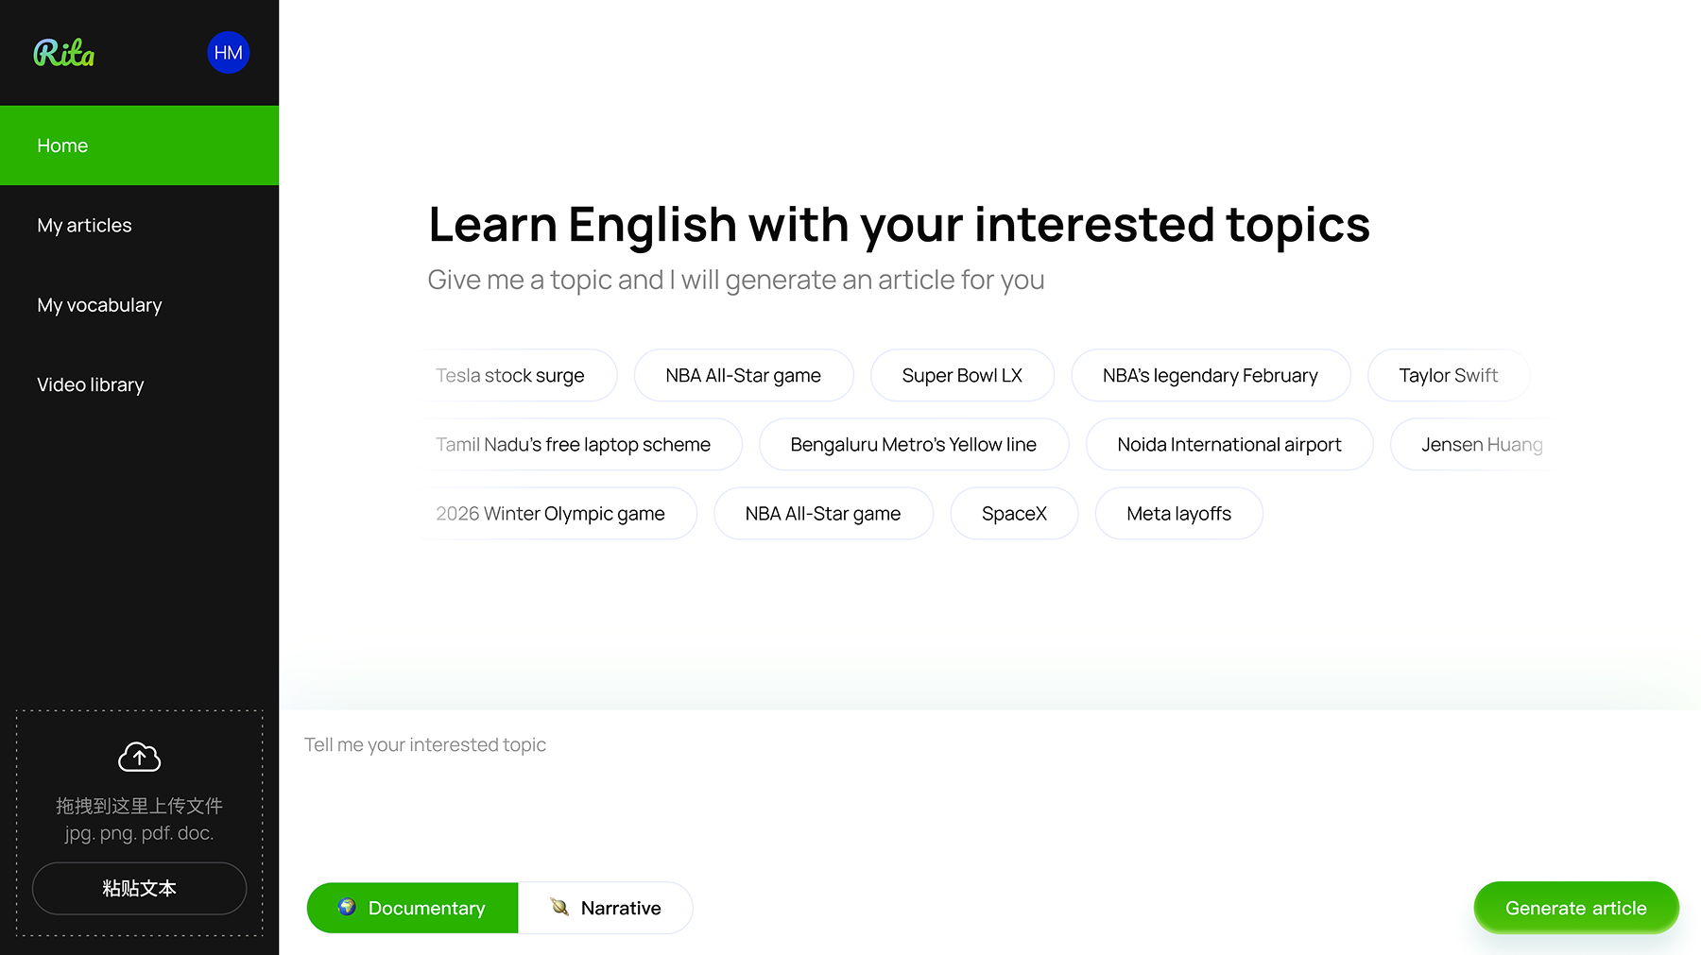Click the Generate article button
1701x955 pixels.
click(x=1575, y=908)
